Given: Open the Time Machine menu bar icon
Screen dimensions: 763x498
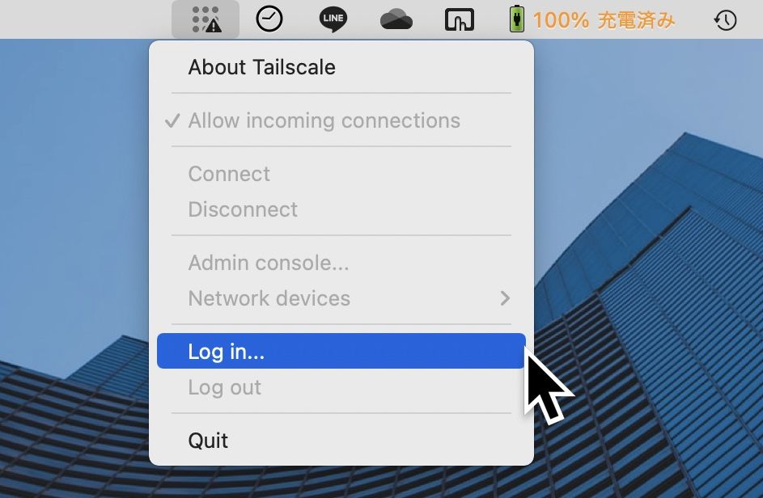Looking at the screenshot, I should [x=725, y=20].
